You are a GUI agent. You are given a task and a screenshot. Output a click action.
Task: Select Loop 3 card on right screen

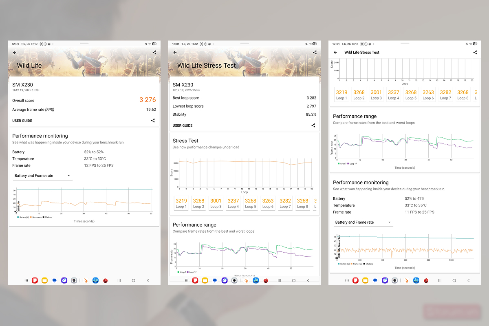(x=376, y=95)
